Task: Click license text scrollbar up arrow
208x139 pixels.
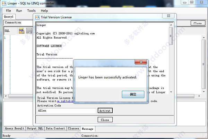Action: point(171,25)
